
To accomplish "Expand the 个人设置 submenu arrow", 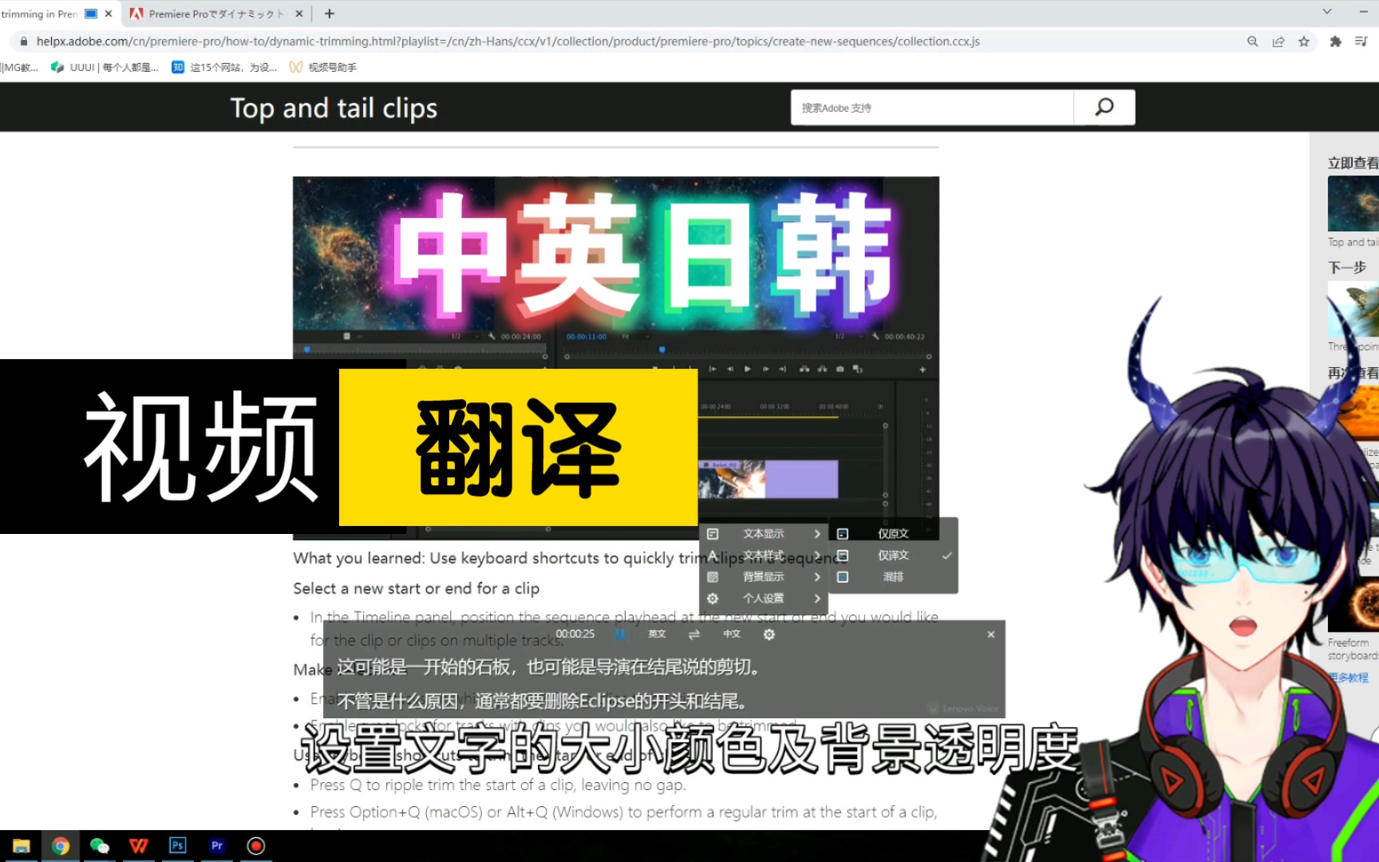I will (817, 599).
